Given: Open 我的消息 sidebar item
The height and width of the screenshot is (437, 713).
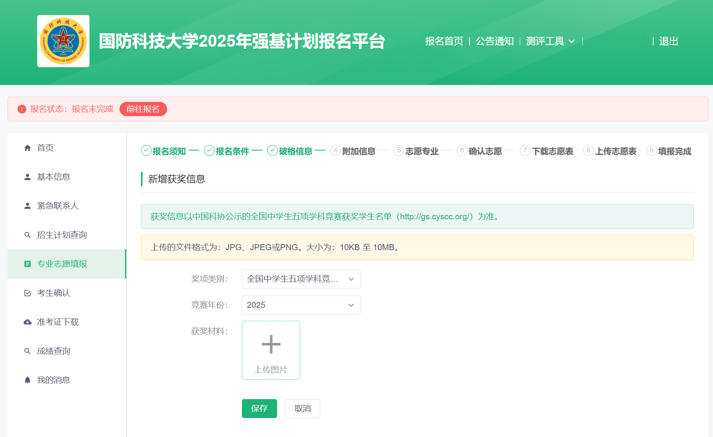Looking at the screenshot, I should tap(67, 380).
